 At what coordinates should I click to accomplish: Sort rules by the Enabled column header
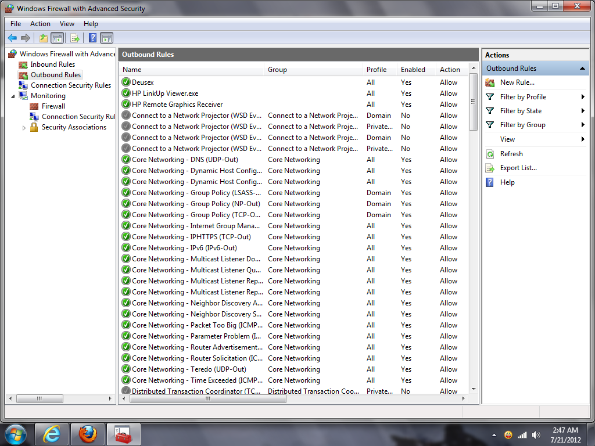(x=413, y=70)
